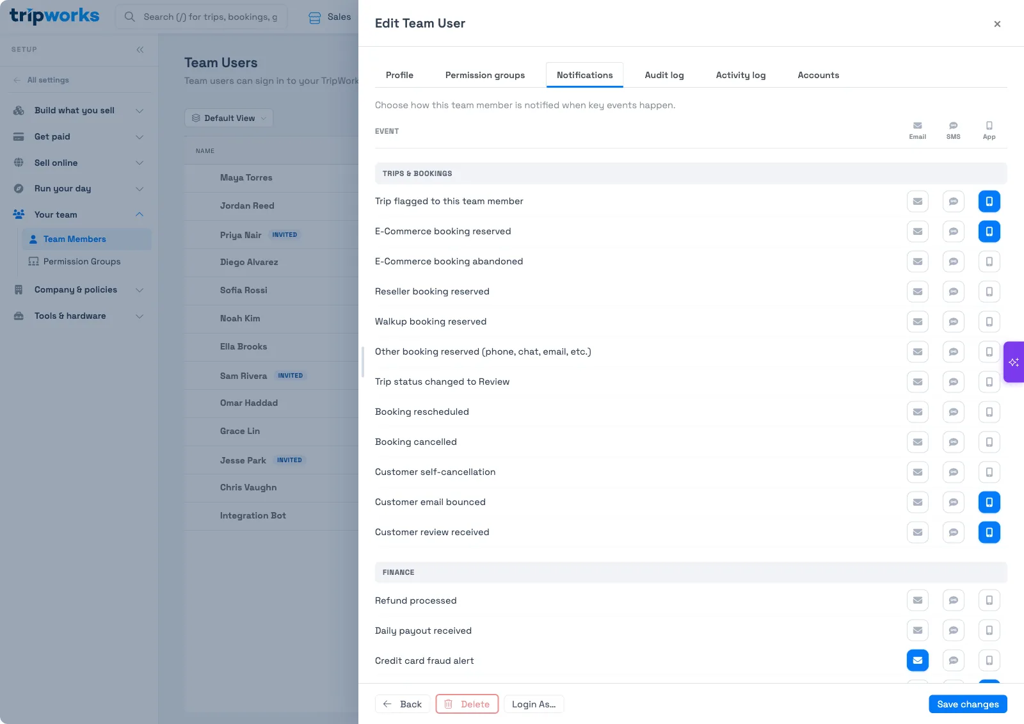Click the Run your day compass icon
This screenshot has width=1024, height=724.
(x=19, y=189)
